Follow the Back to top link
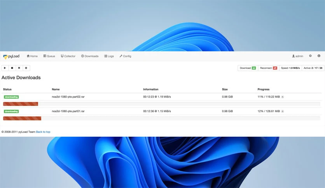Viewport: 325px width, 188px height. click(43, 132)
